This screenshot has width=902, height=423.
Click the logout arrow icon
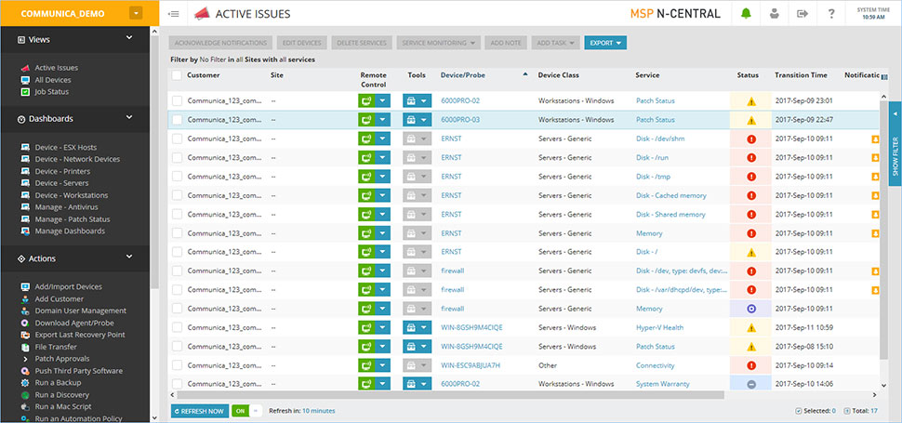803,14
